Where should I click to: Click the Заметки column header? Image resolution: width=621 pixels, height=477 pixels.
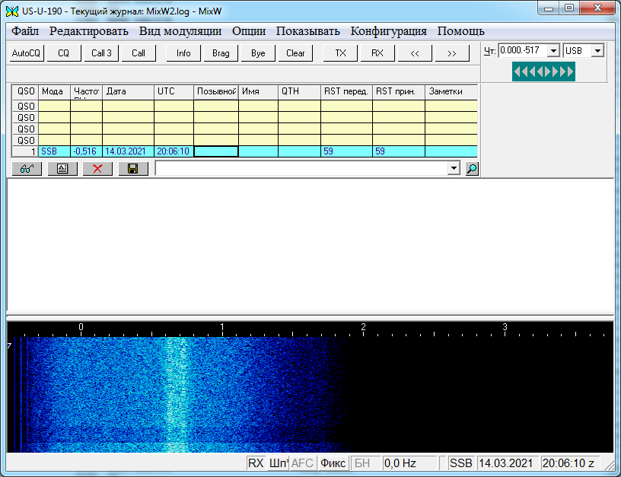point(451,91)
